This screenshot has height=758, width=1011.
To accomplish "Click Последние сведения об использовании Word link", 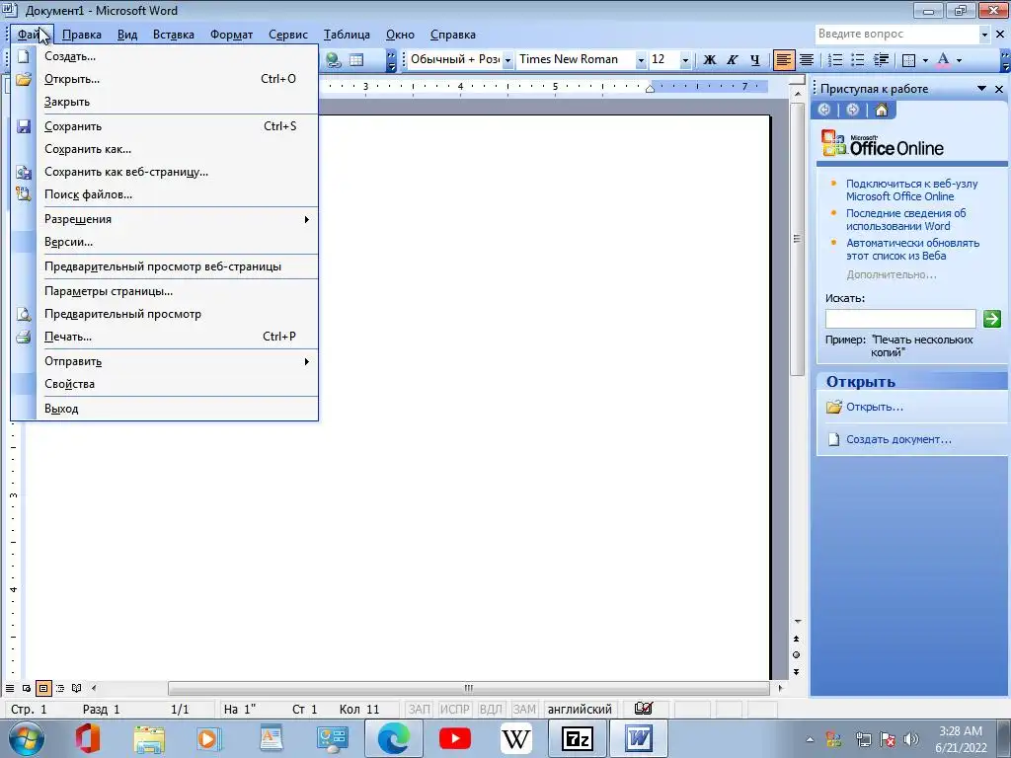I will [x=906, y=220].
